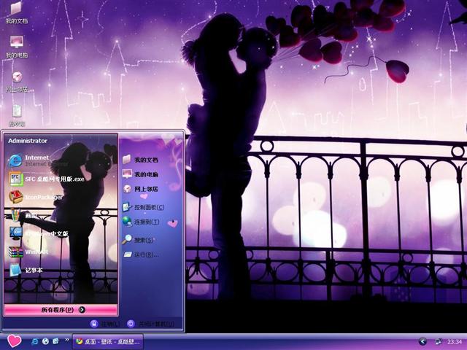
Task: Click the Administrator user name in the Start menu
Action: click(28, 141)
